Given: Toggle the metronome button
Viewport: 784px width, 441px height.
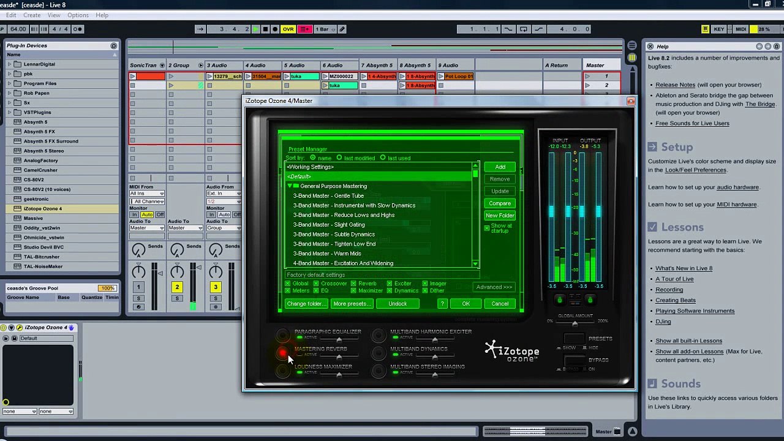Looking at the screenshot, I should pos(78,29).
